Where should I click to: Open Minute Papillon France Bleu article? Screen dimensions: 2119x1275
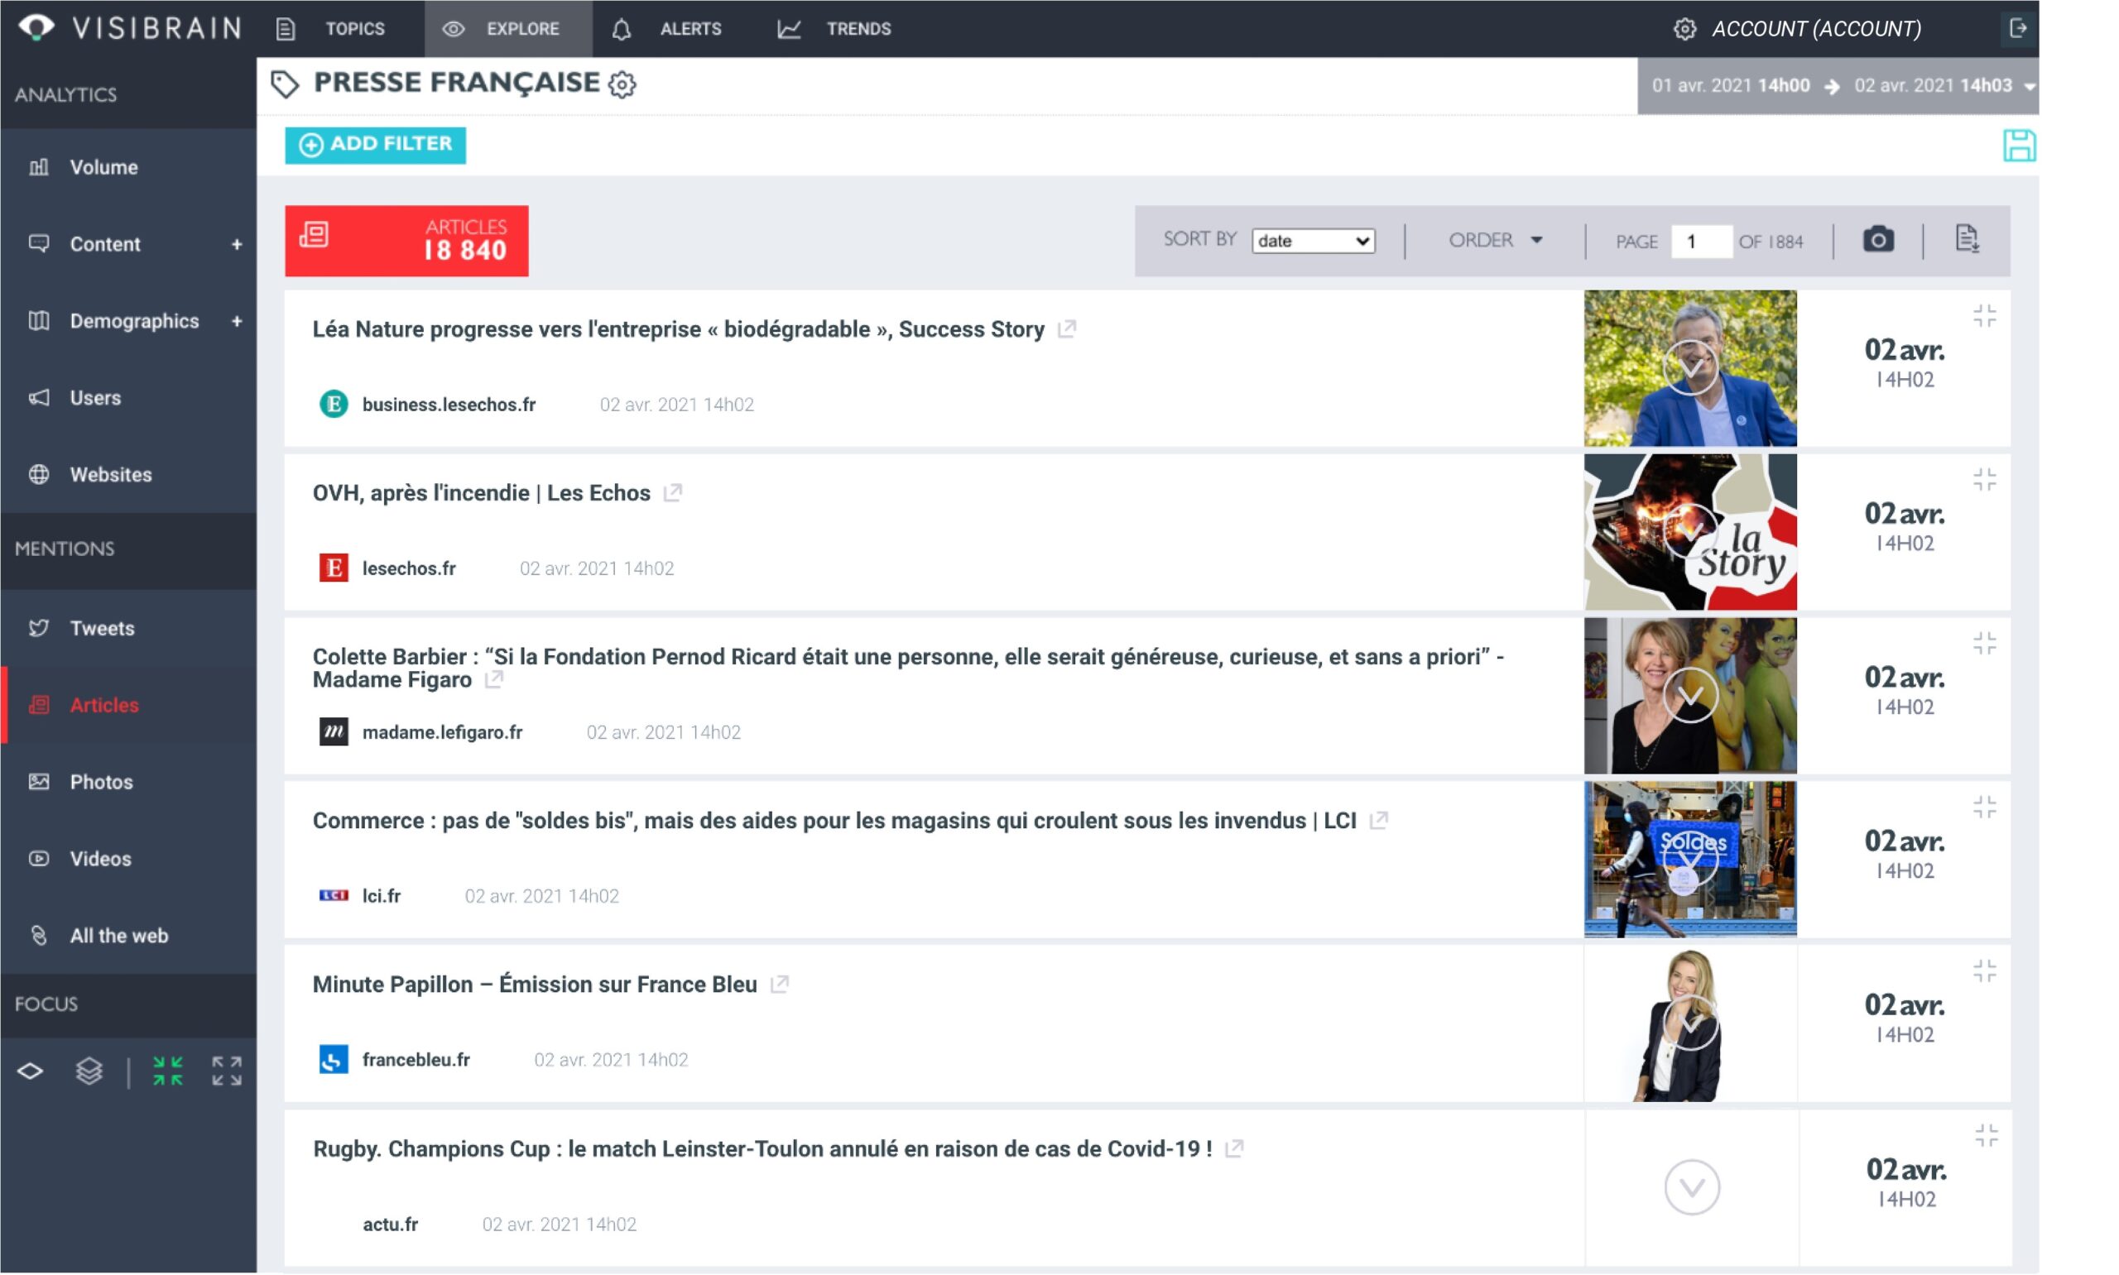pos(535,985)
